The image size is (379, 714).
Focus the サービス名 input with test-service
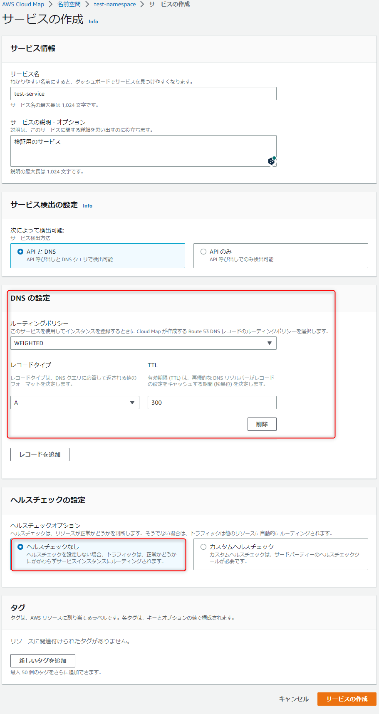tap(144, 94)
